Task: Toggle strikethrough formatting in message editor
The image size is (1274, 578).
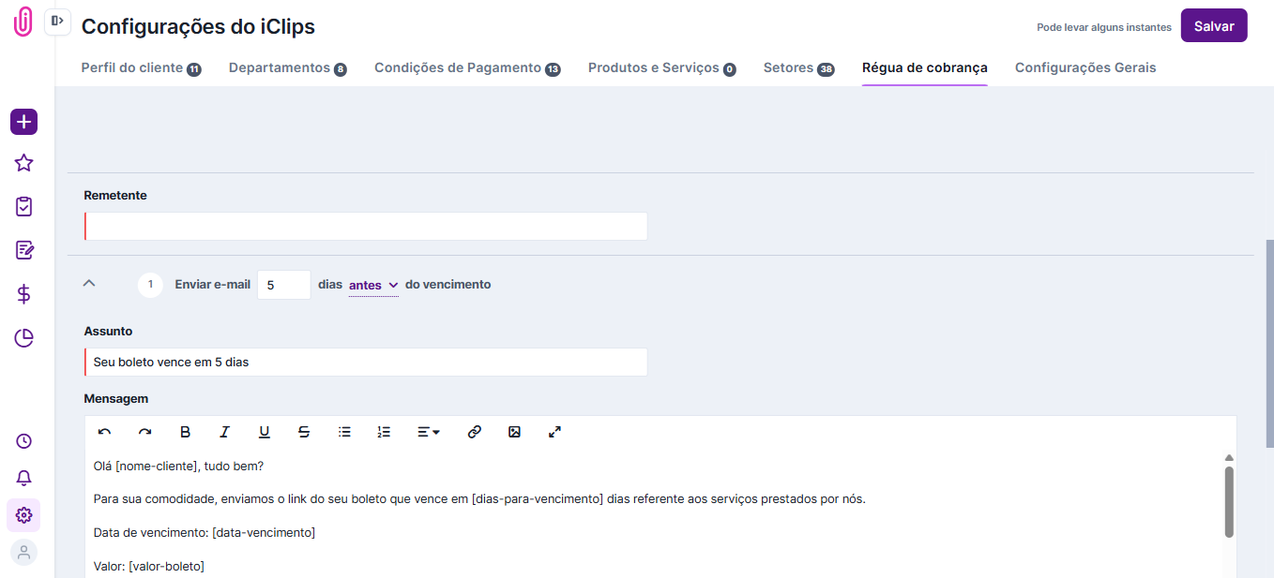Action: 304,432
